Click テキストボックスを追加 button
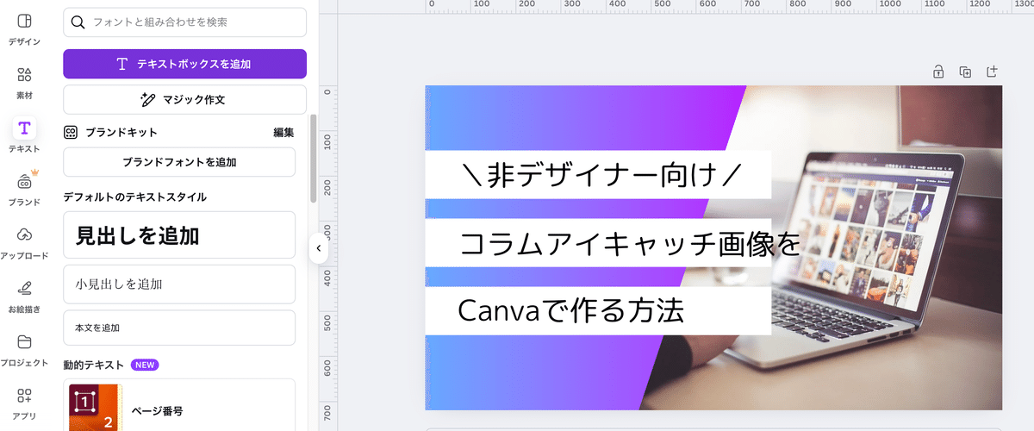Screen dimensions: 1034x431 point(184,64)
